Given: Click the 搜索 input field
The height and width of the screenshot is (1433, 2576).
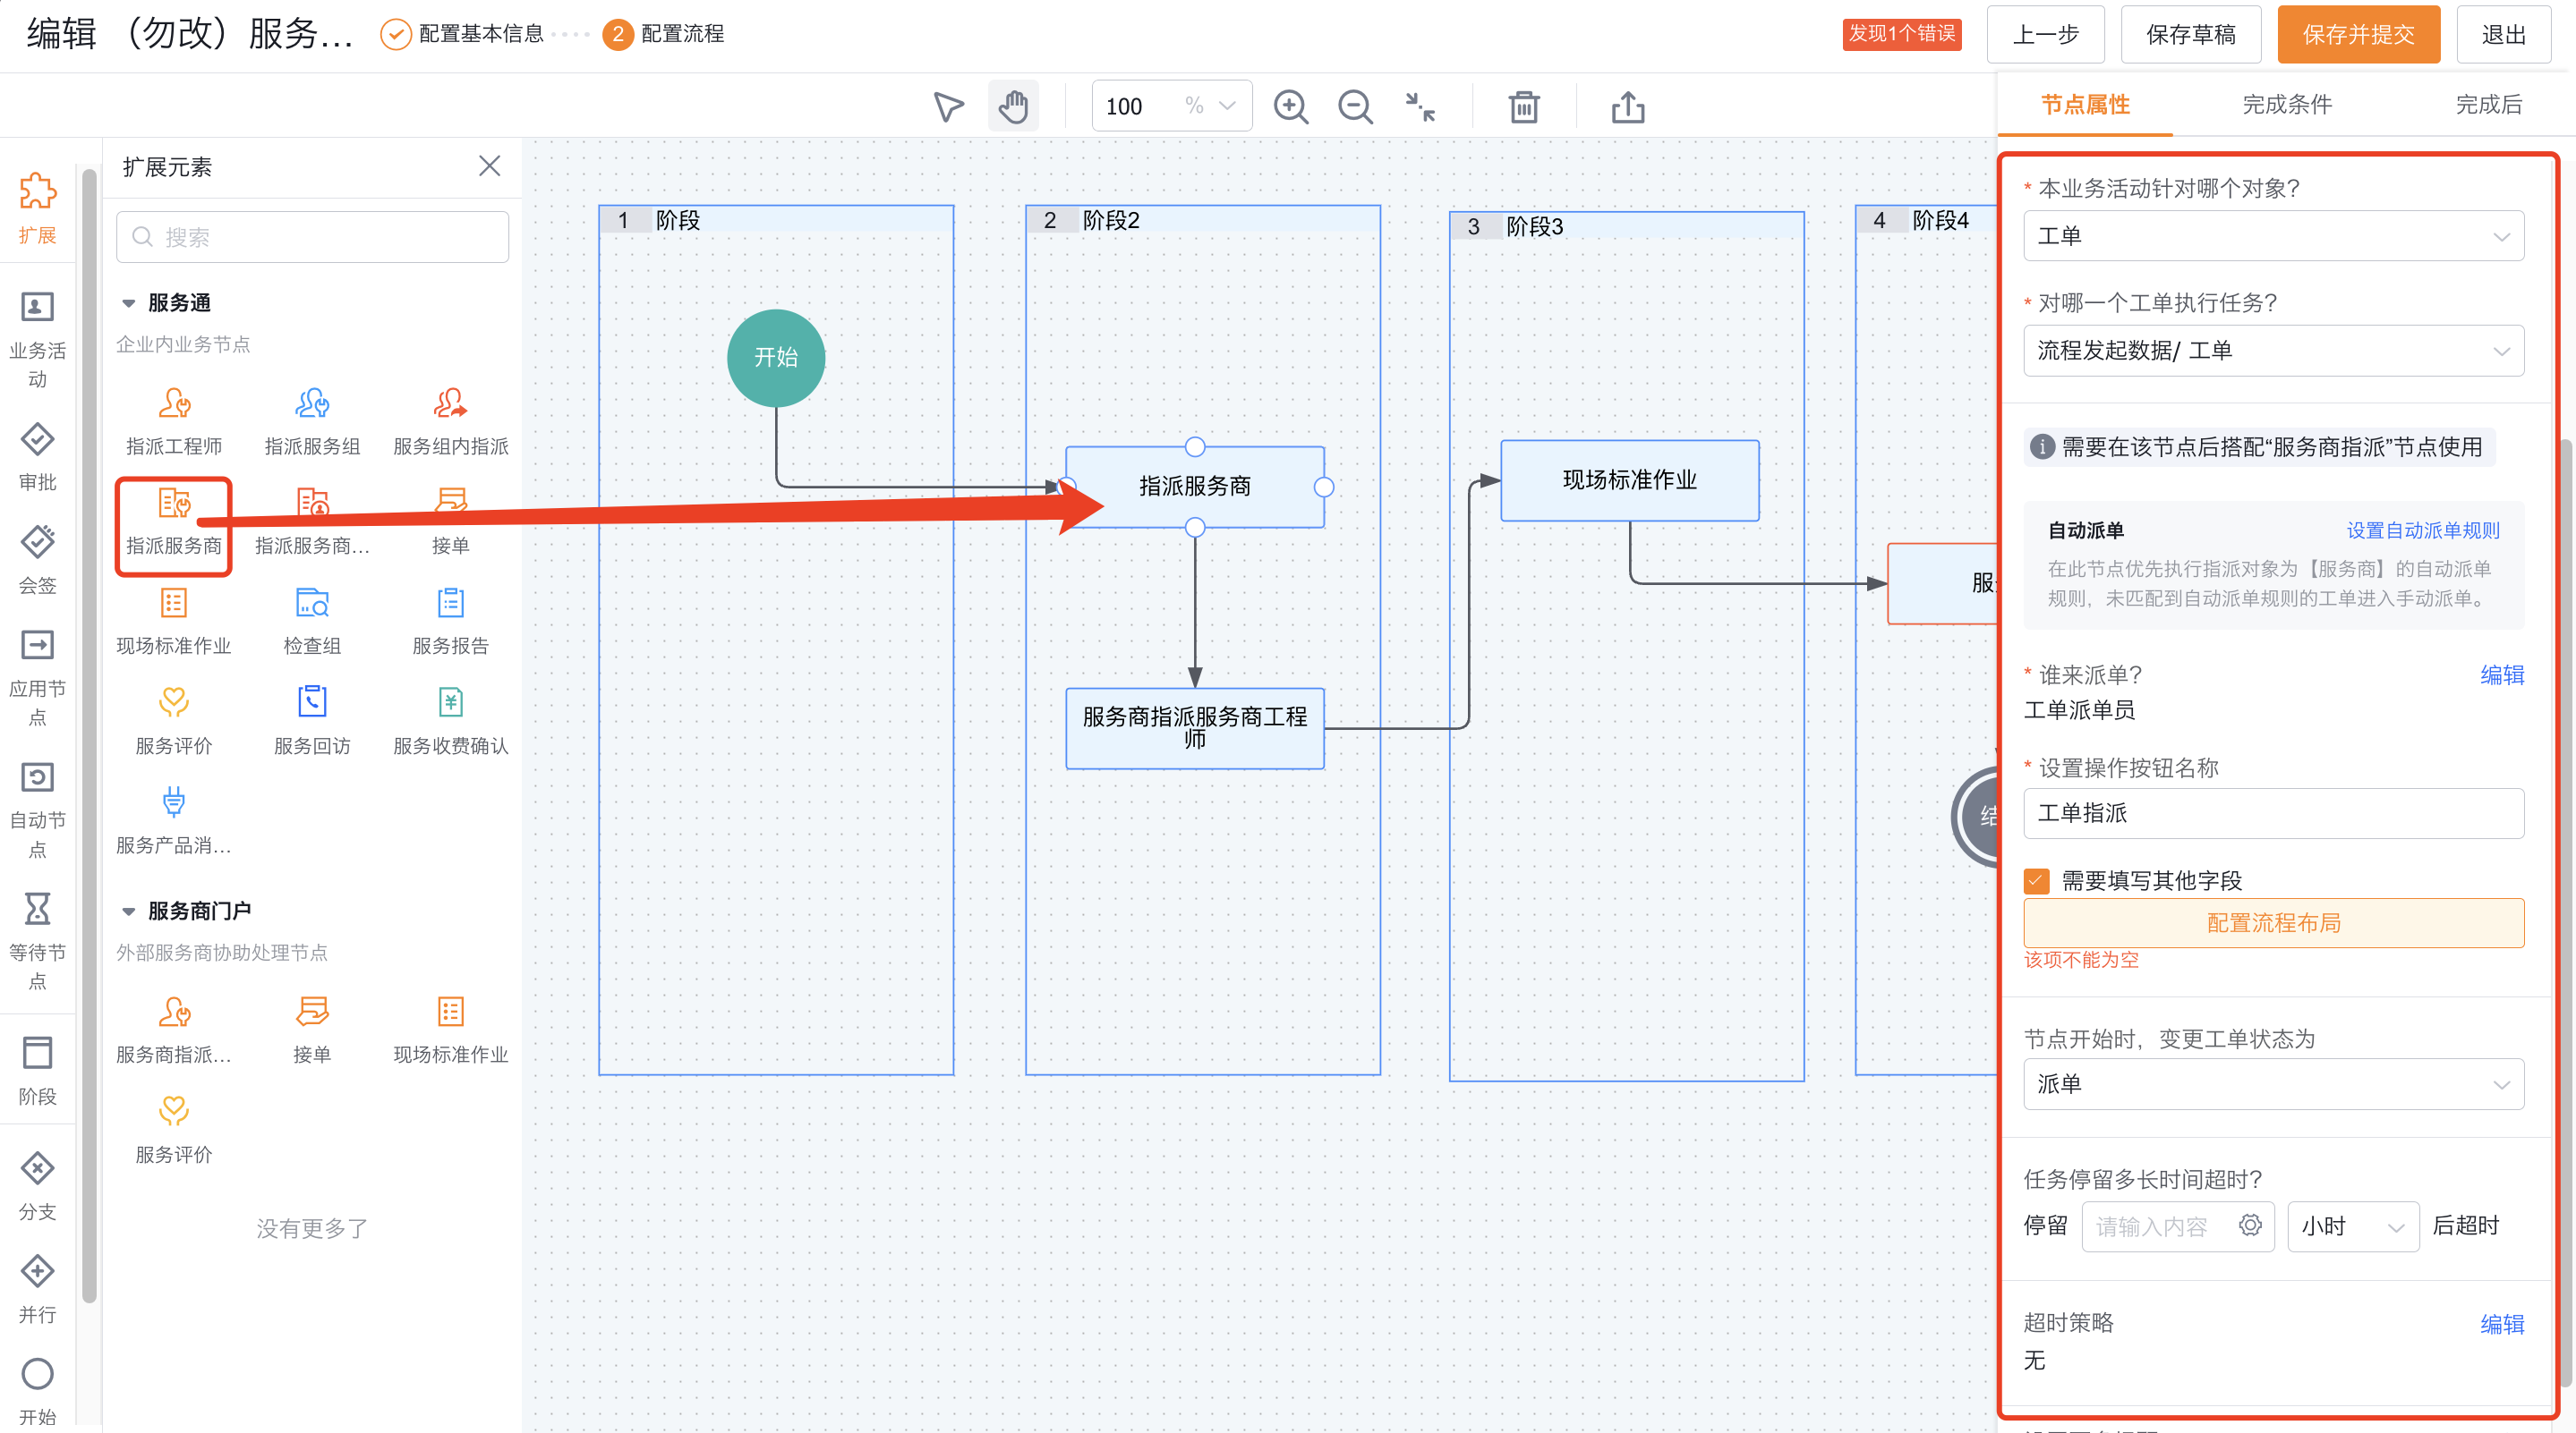Looking at the screenshot, I should [312, 237].
